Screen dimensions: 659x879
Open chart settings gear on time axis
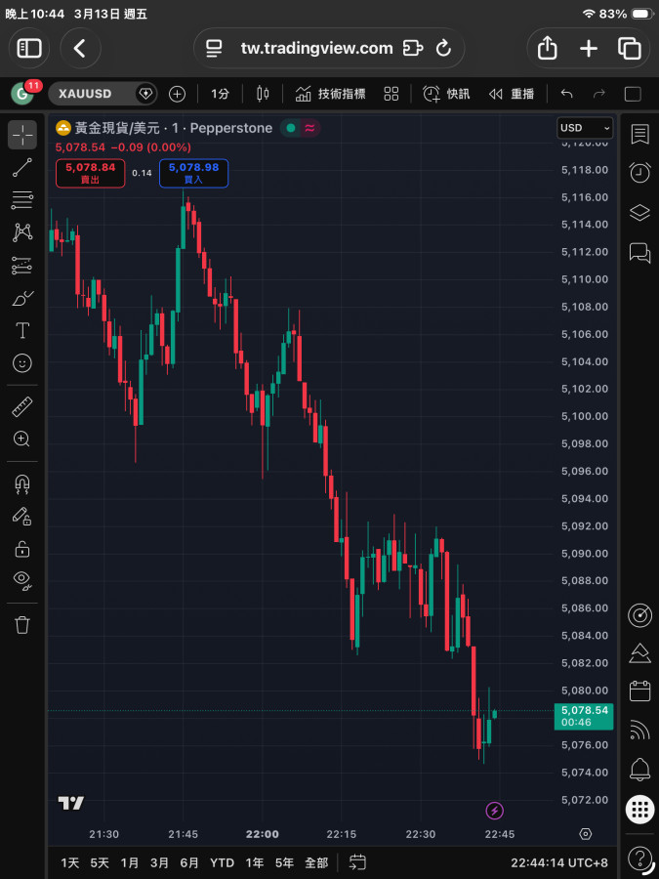(x=585, y=834)
